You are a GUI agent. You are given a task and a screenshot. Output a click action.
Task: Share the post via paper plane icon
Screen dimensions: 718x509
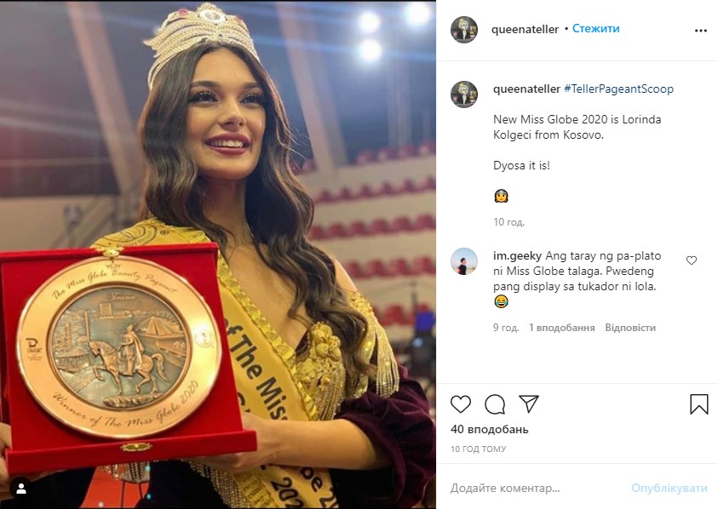[528, 403]
